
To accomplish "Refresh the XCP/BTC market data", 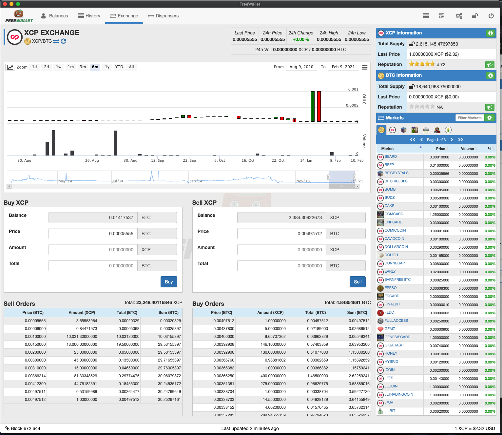I will 64,41.
